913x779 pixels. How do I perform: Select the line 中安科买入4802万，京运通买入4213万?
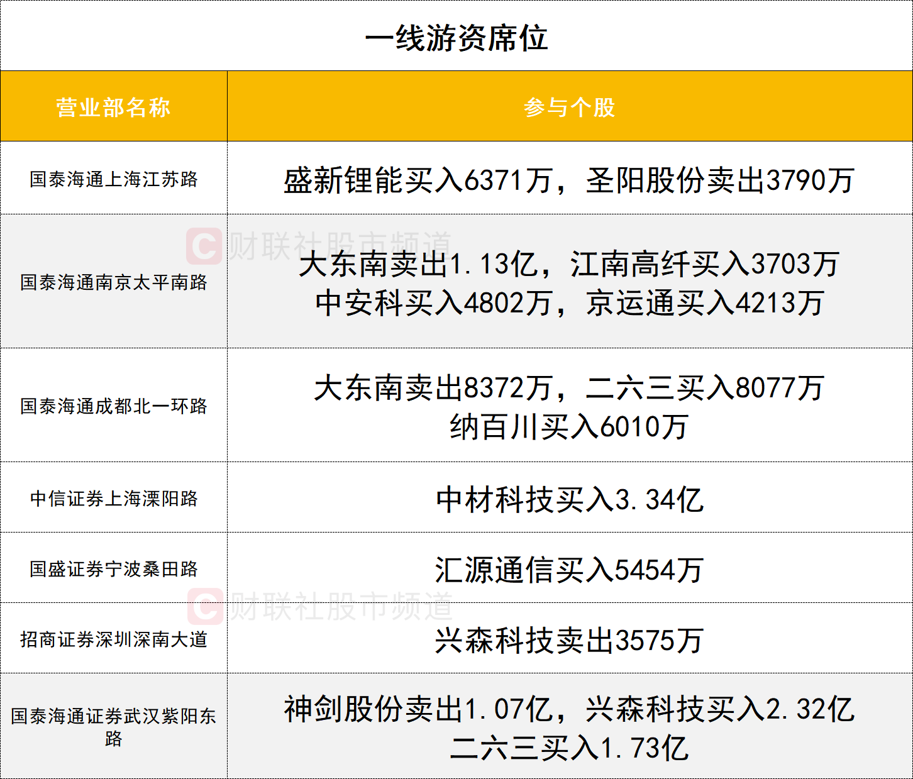pyautogui.click(x=570, y=302)
